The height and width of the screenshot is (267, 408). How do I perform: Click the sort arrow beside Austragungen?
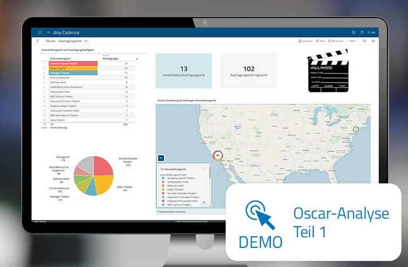(x=137, y=59)
